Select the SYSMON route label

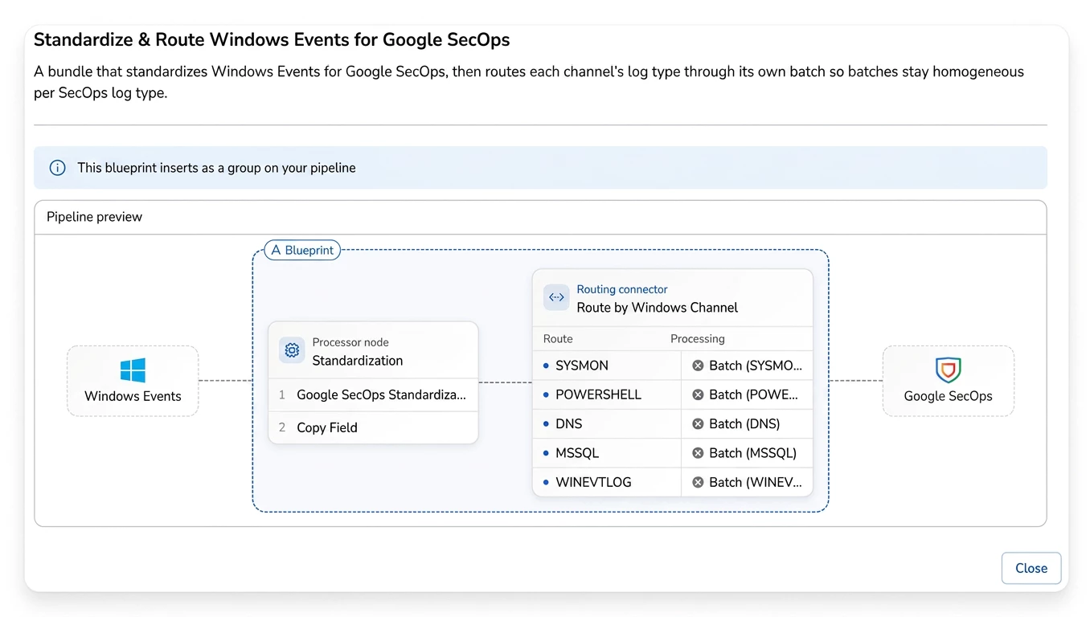point(582,366)
